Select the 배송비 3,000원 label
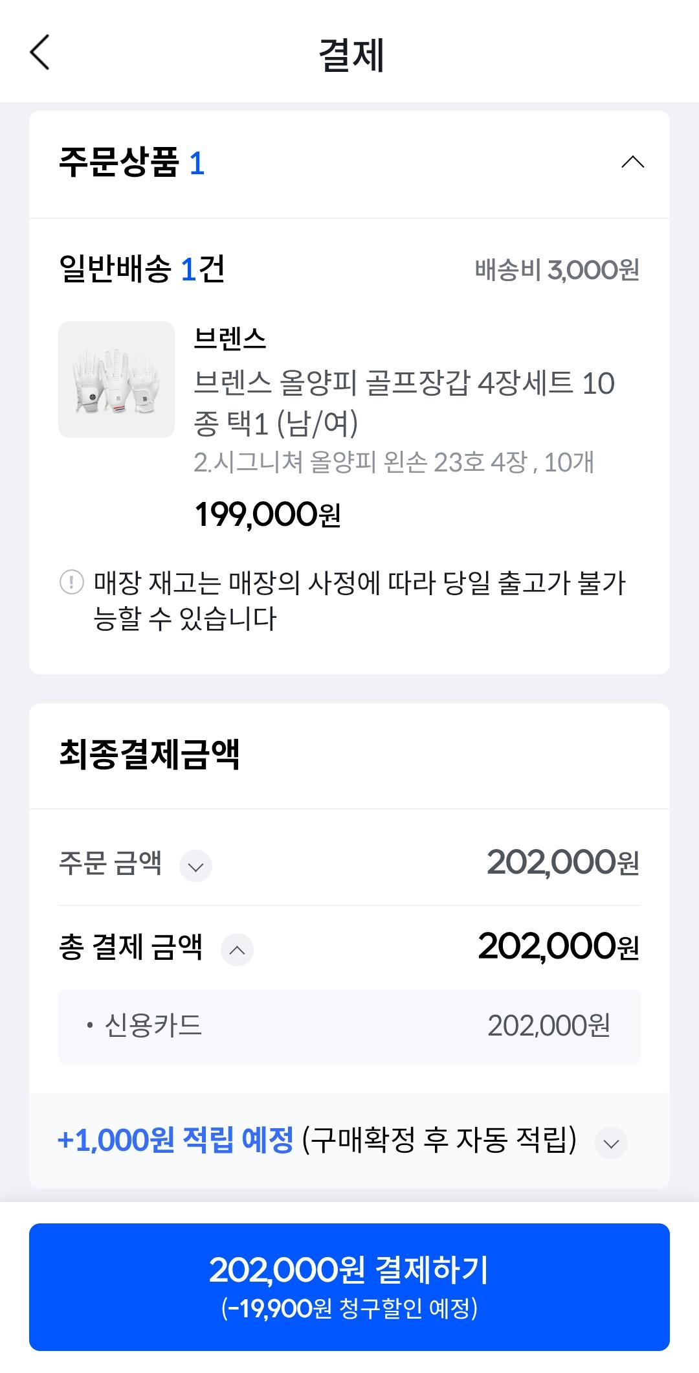This screenshot has height=1373, width=699. pyautogui.click(x=557, y=269)
